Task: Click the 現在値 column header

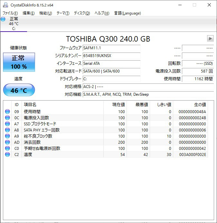Action: (x=115, y=105)
